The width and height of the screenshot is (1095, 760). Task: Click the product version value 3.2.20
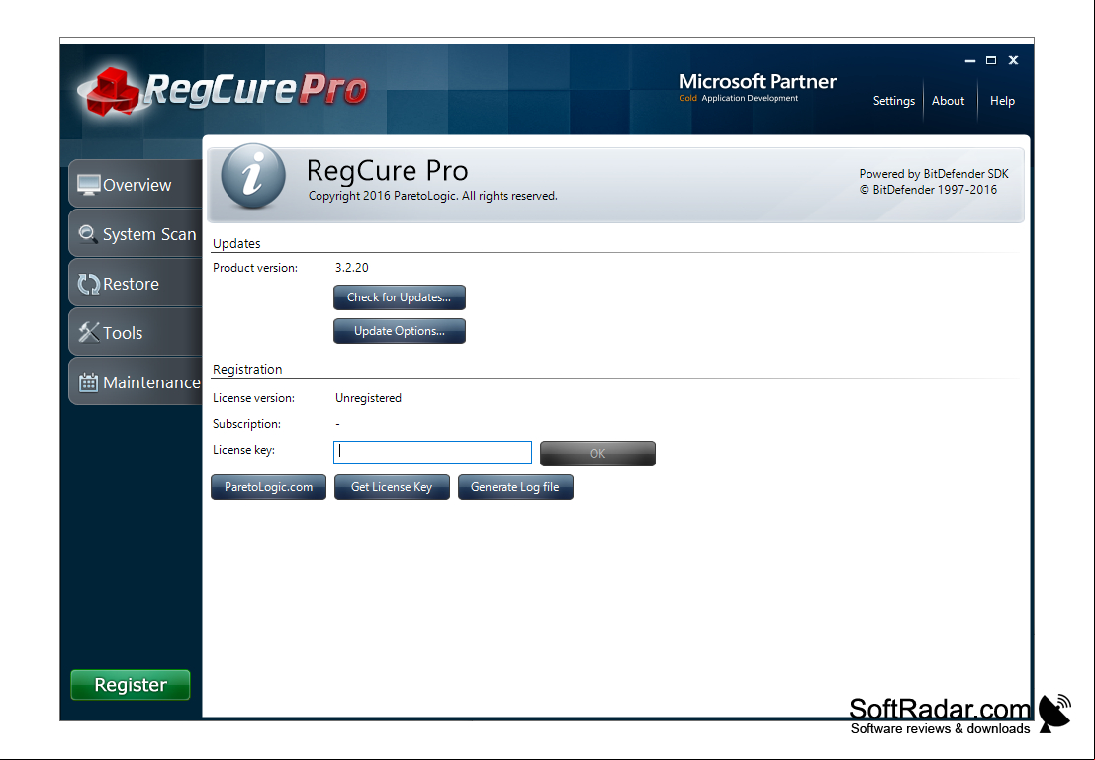point(352,267)
